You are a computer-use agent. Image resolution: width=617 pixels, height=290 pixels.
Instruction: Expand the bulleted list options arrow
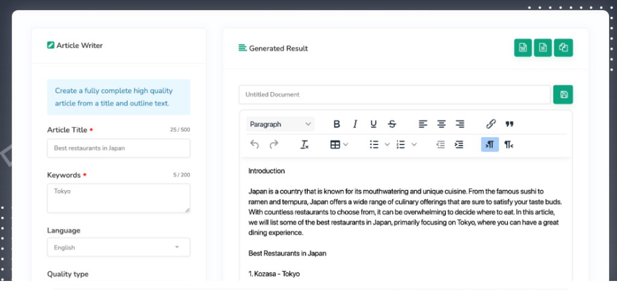tap(387, 144)
